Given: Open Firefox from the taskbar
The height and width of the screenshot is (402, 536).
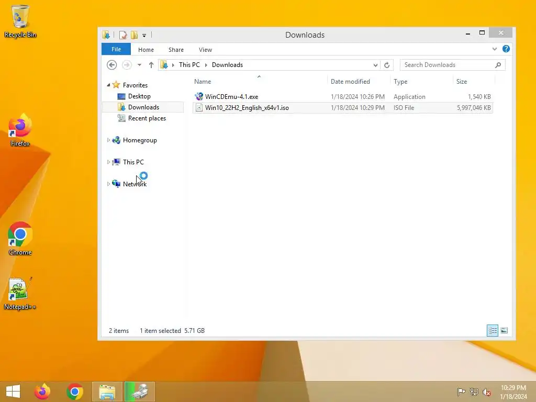Looking at the screenshot, I should [x=42, y=392].
